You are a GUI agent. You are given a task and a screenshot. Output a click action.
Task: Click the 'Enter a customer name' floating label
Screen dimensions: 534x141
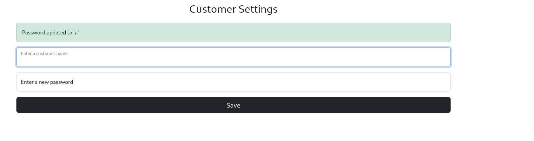click(x=44, y=53)
